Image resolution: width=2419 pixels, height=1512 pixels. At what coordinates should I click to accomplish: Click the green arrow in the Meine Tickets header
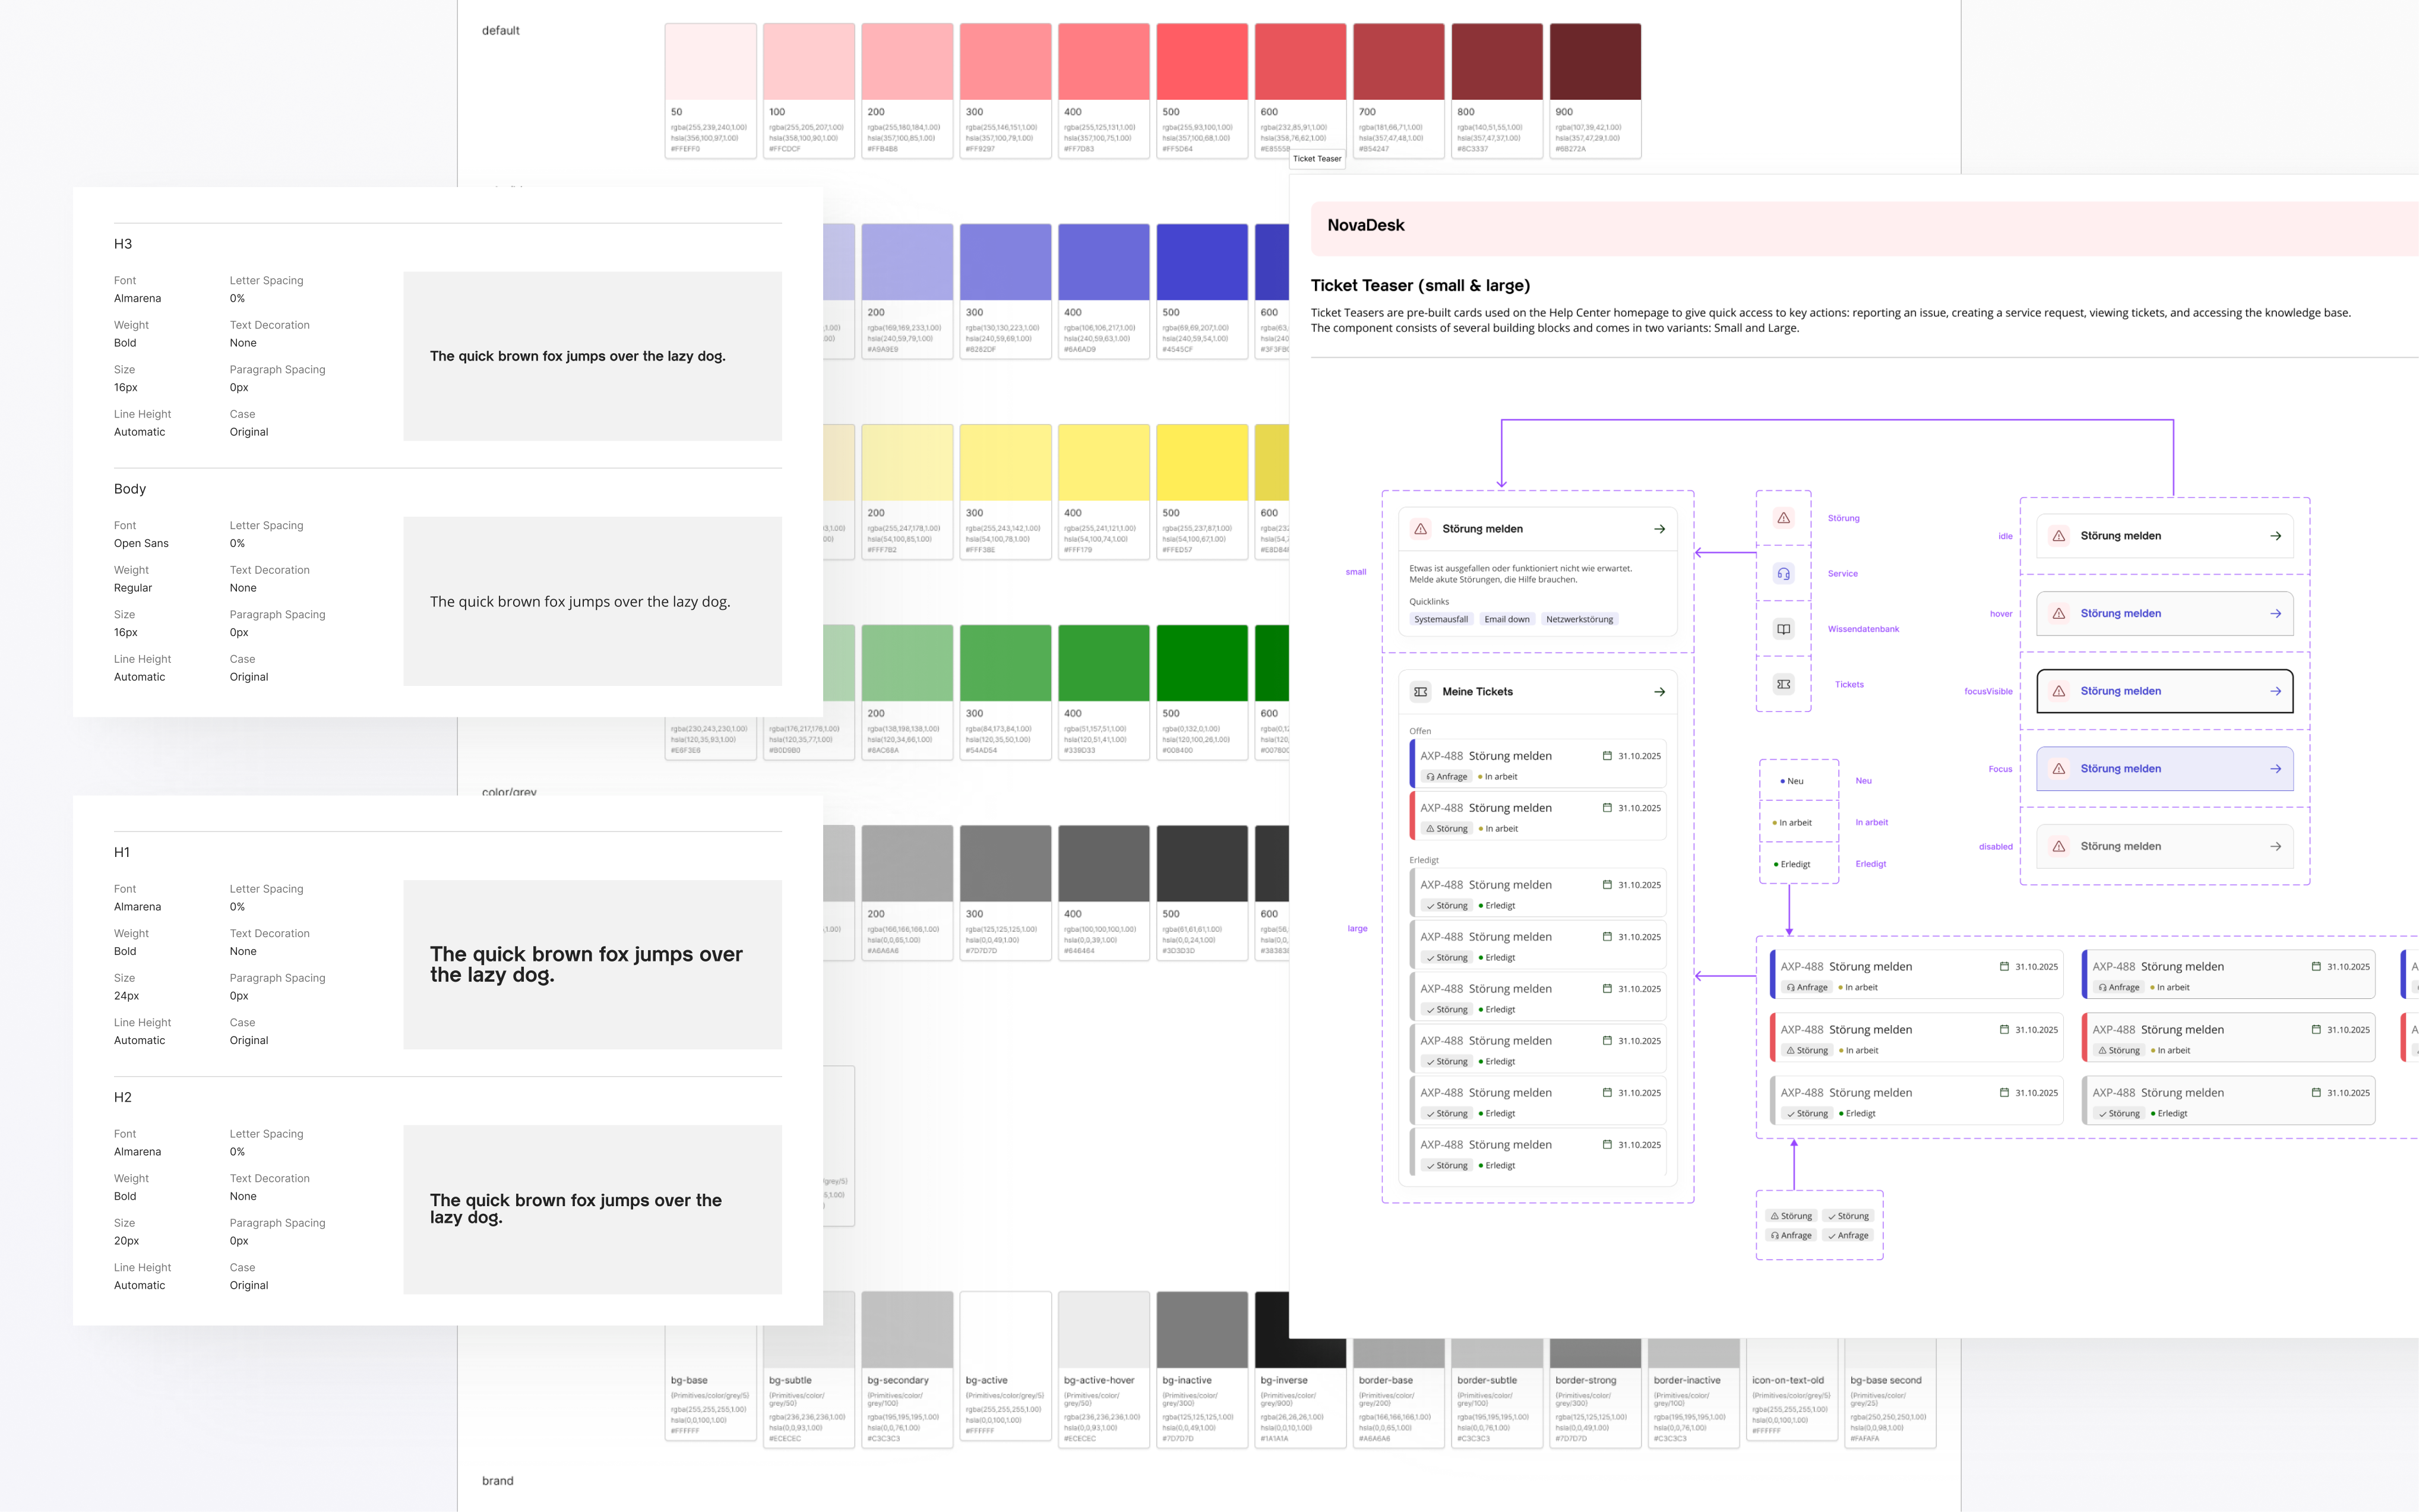[1659, 691]
